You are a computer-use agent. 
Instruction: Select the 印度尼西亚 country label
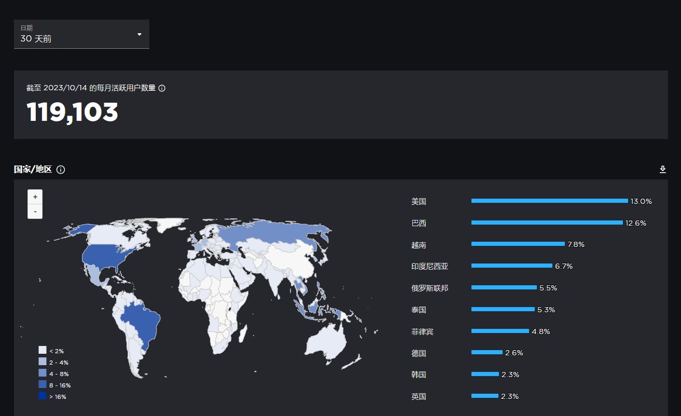pos(429,266)
